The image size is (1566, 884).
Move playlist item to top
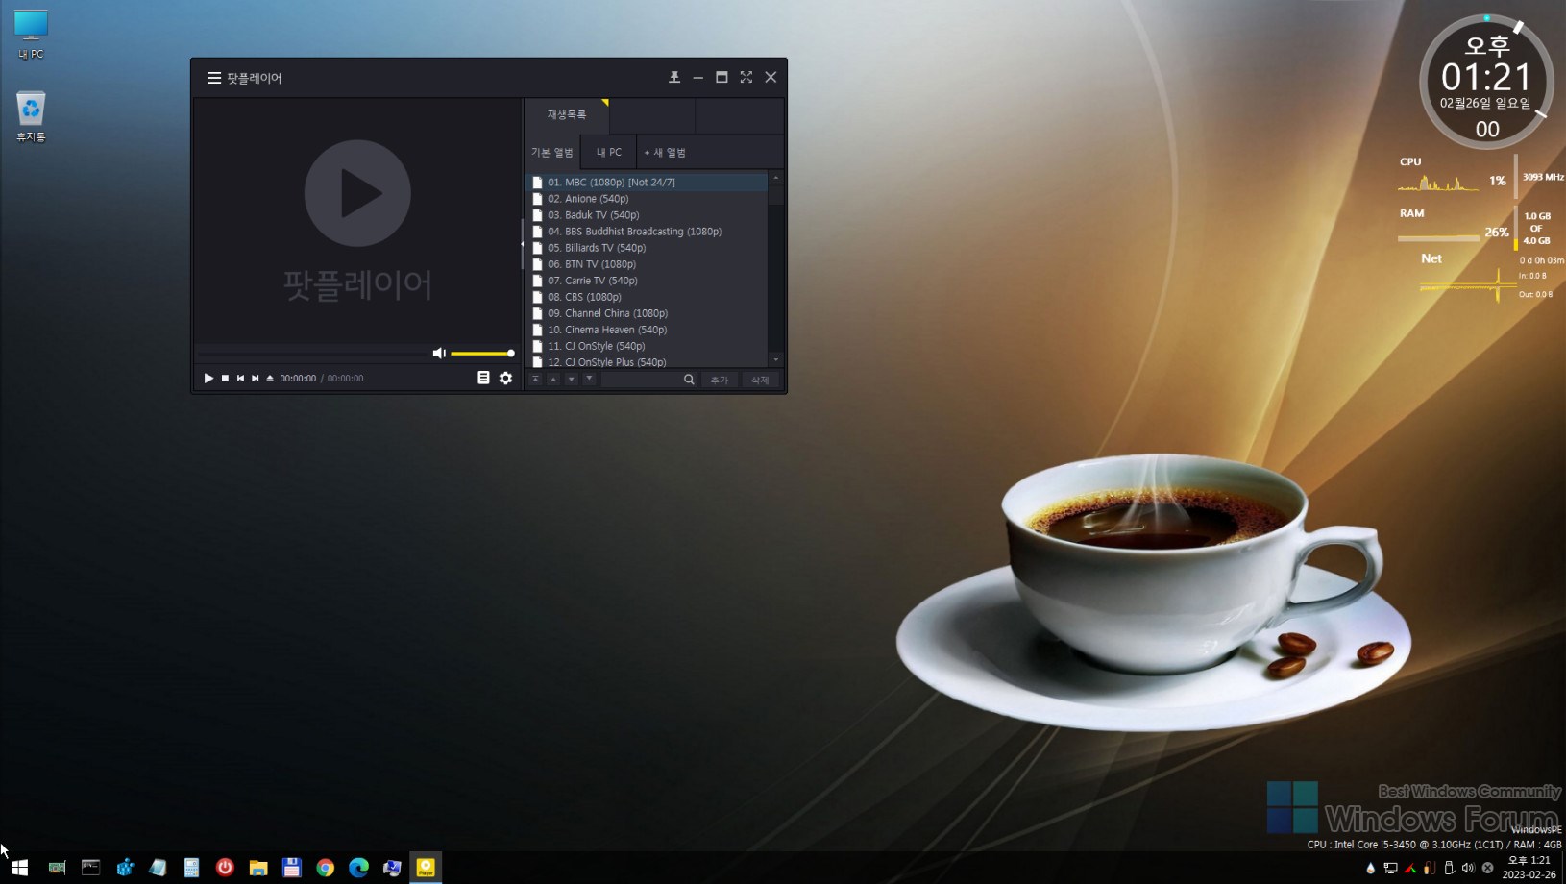coord(535,380)
